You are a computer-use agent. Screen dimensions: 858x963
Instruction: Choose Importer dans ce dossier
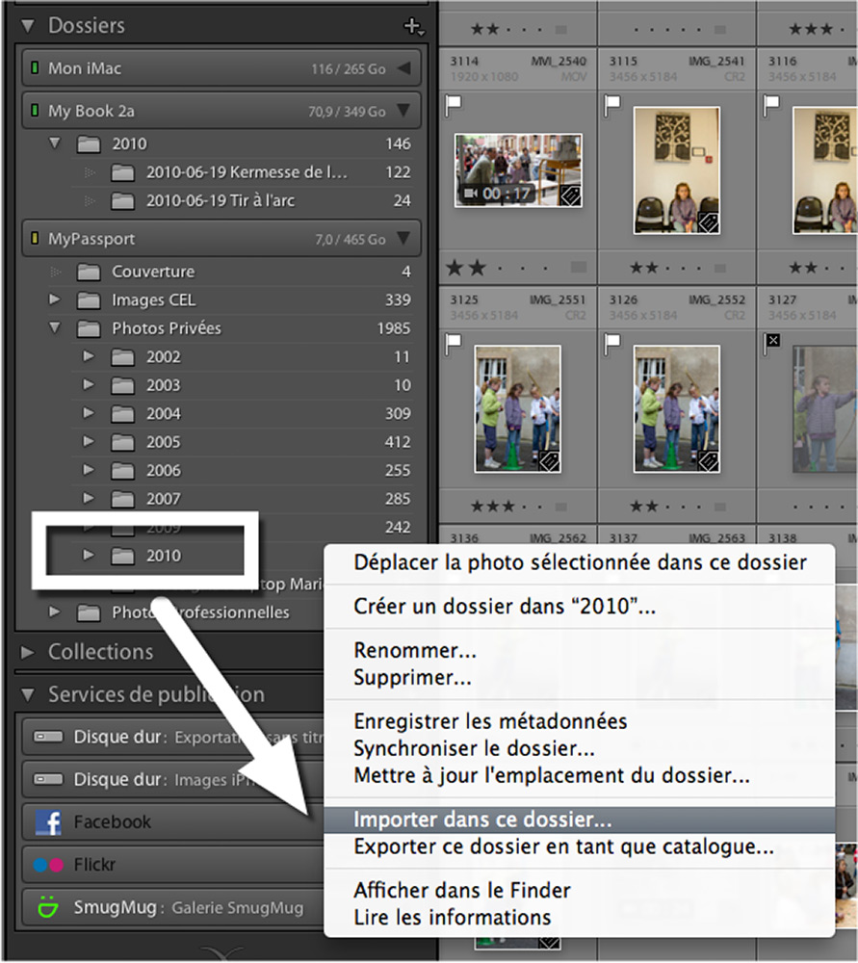[579, 820]
